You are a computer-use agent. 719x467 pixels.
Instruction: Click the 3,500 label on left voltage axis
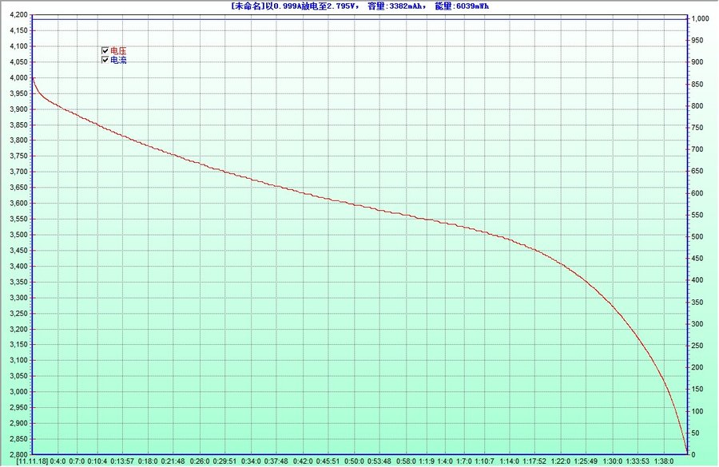[15, 235]
